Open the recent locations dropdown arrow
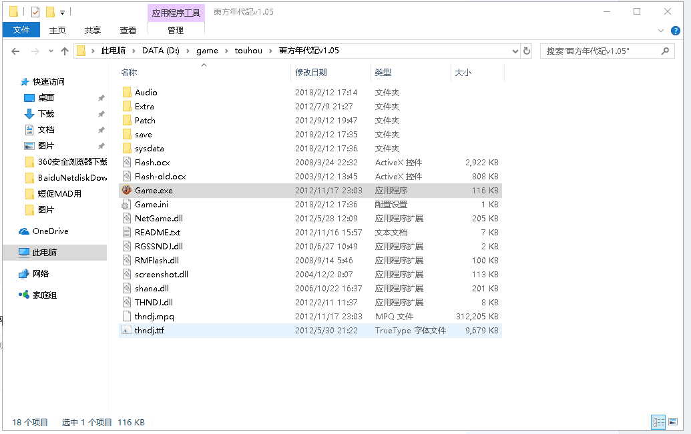Viewport: 691px width, 434px height. coord(51,51)
